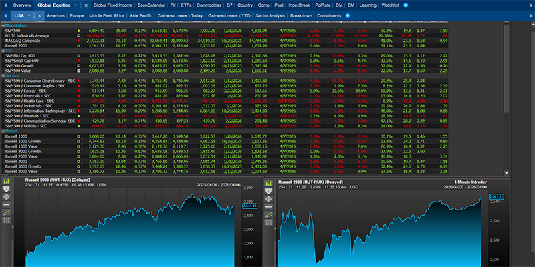Close the Global Equities tab
This screenshot has width=535, height=267.
pos(86,5)
